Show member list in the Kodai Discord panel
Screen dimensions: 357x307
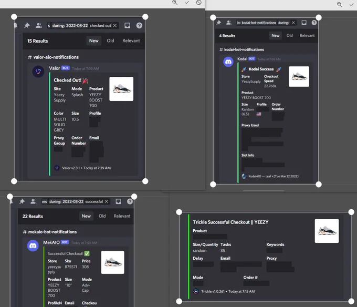(228, 23)
